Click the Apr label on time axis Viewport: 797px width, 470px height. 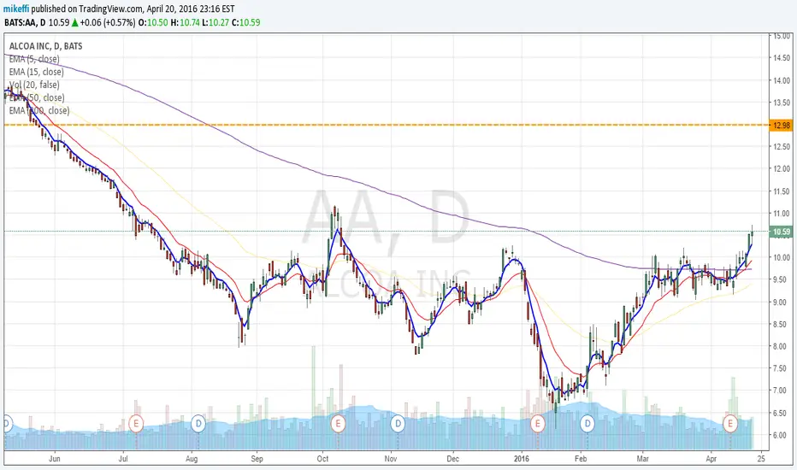pos(711,459)
